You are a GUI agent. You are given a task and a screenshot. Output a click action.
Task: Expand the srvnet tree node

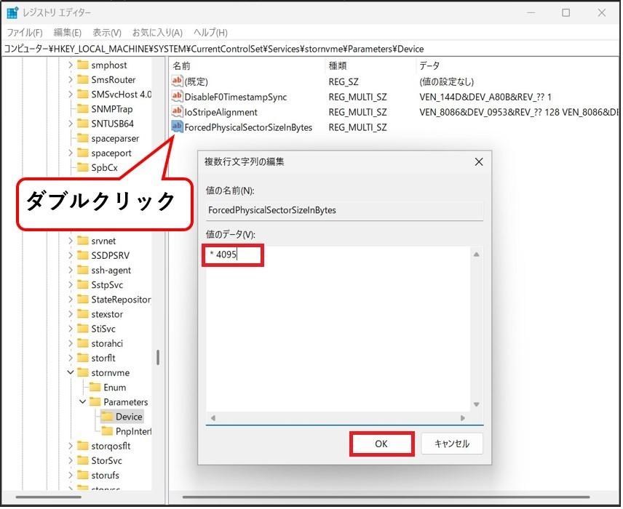pyautogui.click(x=71, y=241)
